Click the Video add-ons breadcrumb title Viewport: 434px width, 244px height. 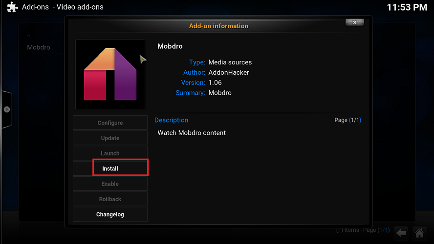point(80,7)
